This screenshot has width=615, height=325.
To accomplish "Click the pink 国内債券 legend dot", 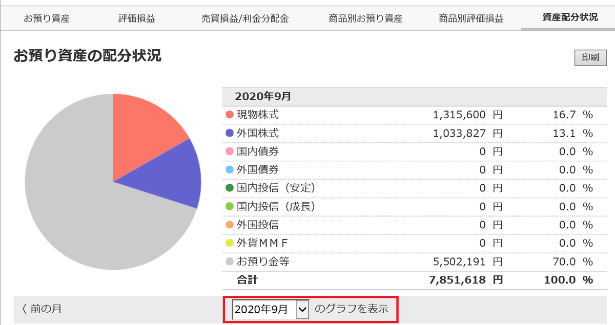I will [x=230, y=151].
